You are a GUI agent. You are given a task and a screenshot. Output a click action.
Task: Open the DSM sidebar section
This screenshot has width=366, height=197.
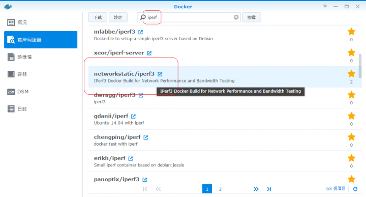(41, 92)
